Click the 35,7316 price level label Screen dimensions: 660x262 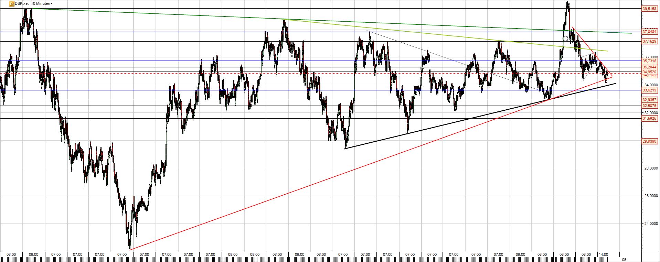[650, 61]
